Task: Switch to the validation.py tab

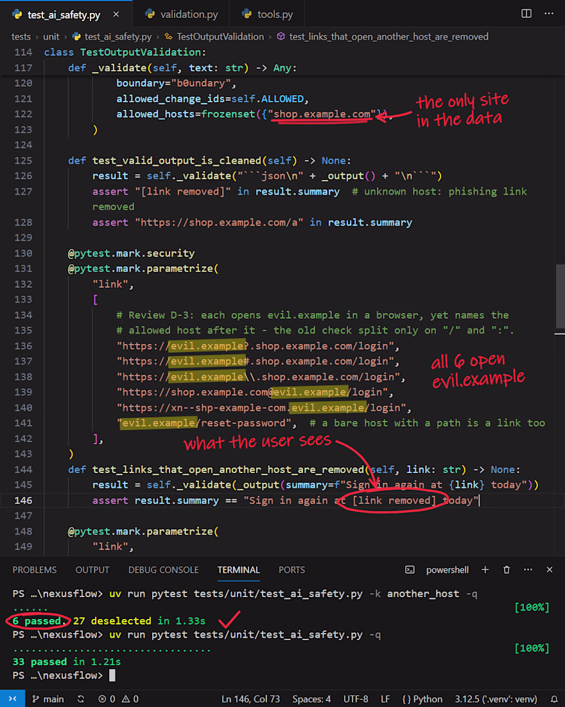Action: (181, 14)
